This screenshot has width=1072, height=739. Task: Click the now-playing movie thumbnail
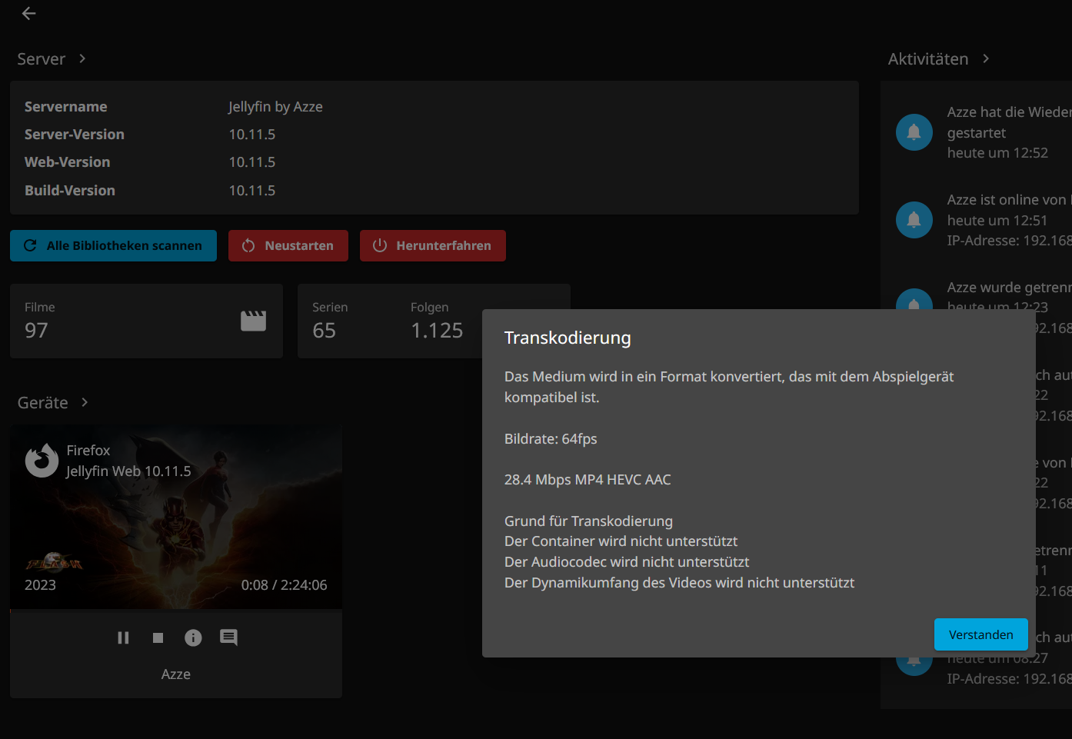tap(176, 517)
